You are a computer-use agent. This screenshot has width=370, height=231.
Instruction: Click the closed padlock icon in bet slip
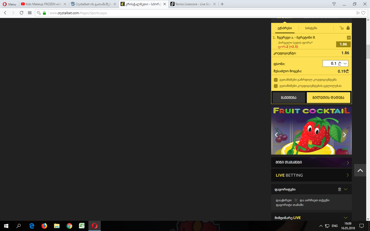point(348,28)
